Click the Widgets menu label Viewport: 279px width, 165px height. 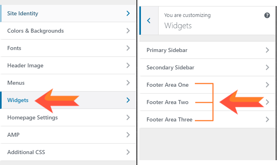coord(18,100)
